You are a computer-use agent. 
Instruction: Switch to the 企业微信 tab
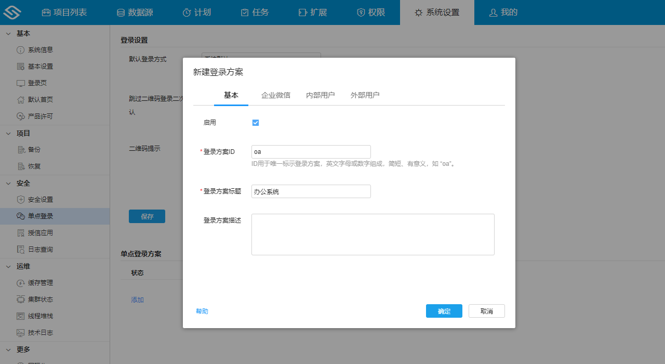coord(275,95)
